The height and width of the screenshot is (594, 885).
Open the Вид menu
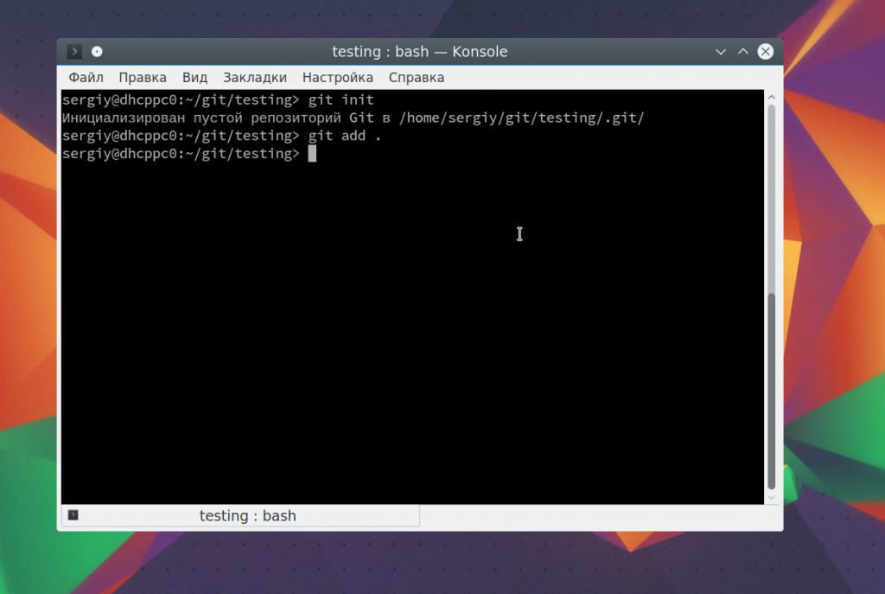click(194, 78)
